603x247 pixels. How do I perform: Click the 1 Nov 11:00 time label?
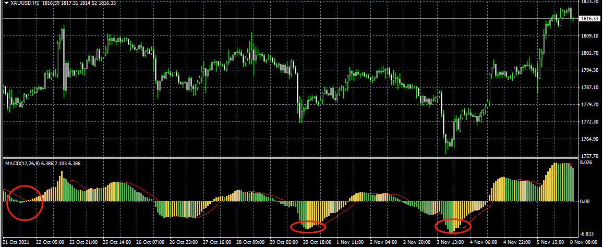click(x=351, y=243)
